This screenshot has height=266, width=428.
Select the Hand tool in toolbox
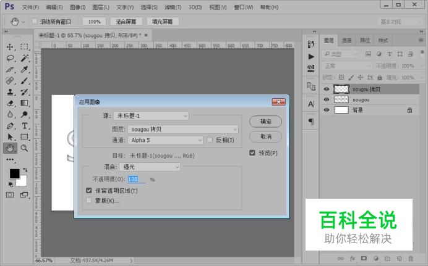click(x=10, y=148)
